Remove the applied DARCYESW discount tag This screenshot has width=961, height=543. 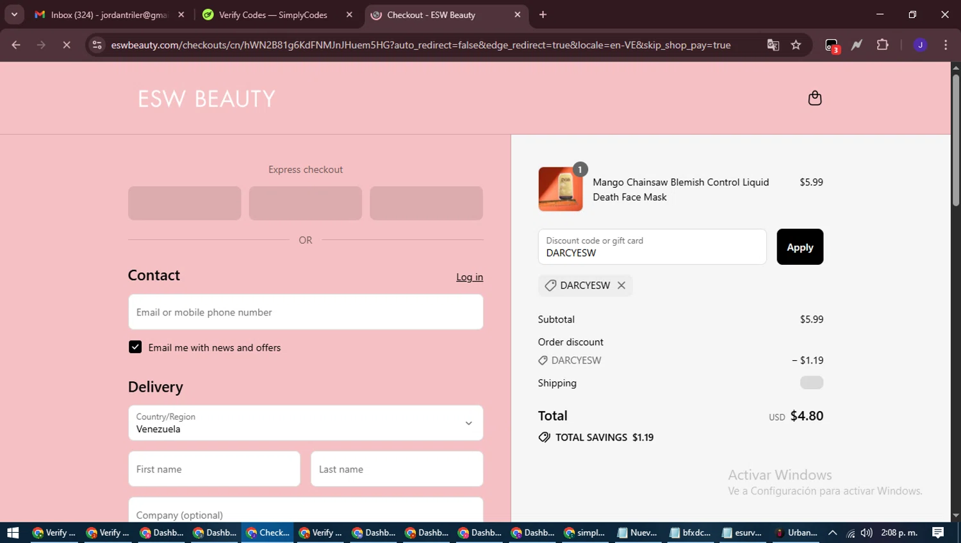(x=621, y=285)
